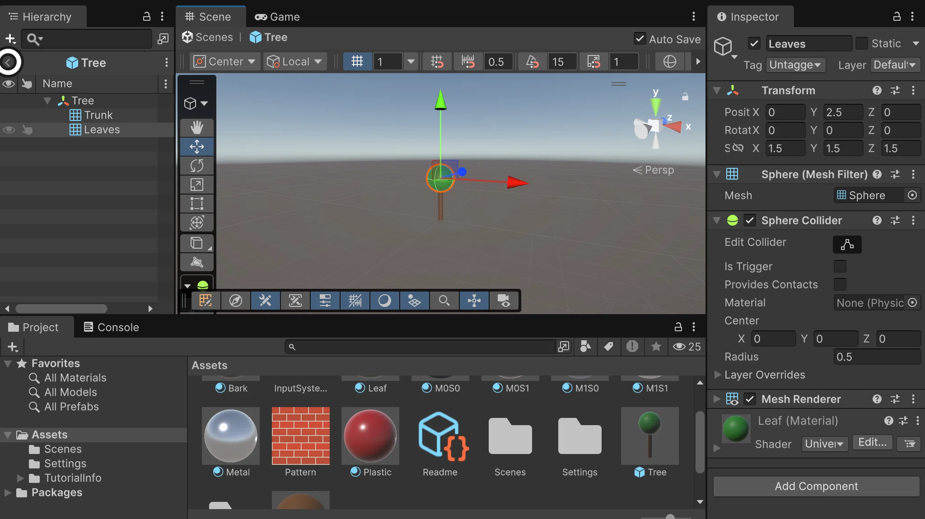Open Transform component help icon
This screenshot has height=519, width=925.
click(877, 90)
